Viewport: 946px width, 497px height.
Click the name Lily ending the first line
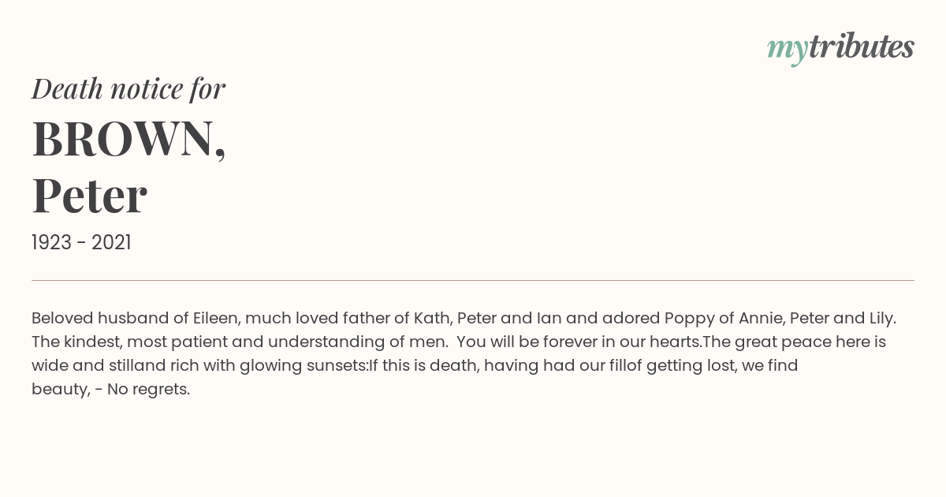882,319
